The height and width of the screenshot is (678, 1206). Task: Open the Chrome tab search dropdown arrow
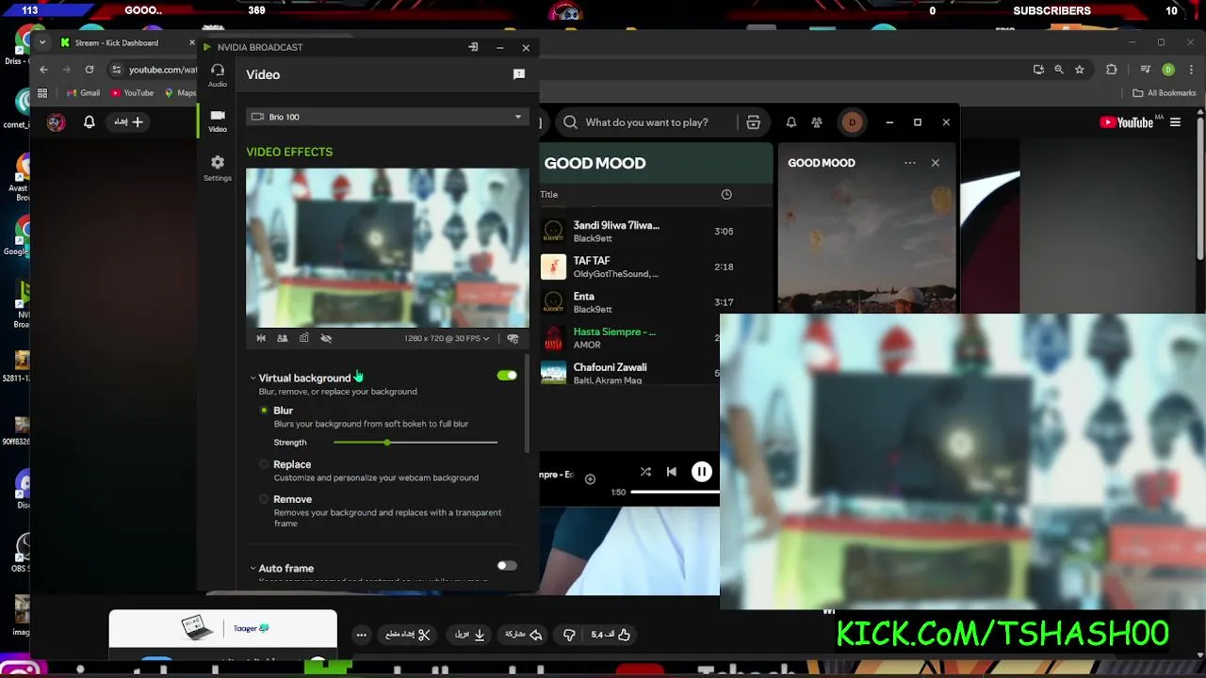[42, 42]
